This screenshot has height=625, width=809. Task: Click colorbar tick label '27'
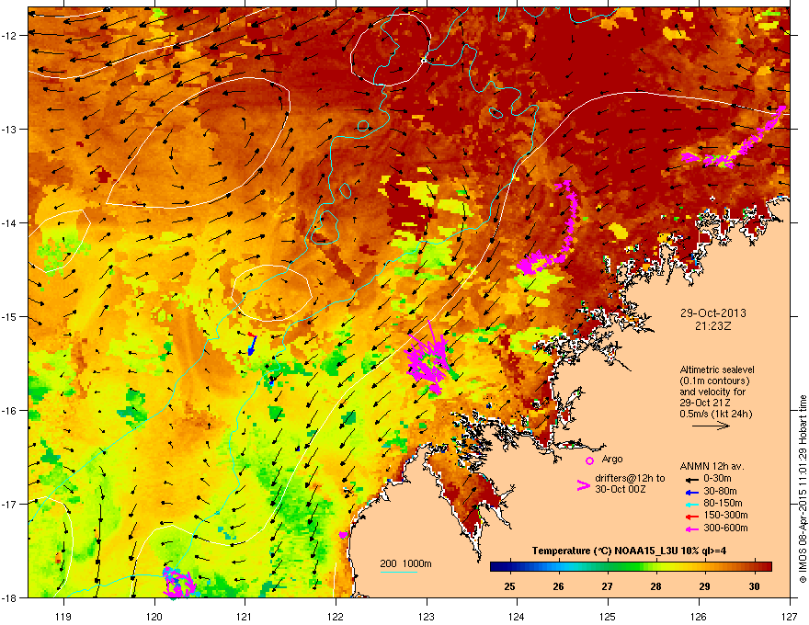pyautogui.click(x=608, y=586)
